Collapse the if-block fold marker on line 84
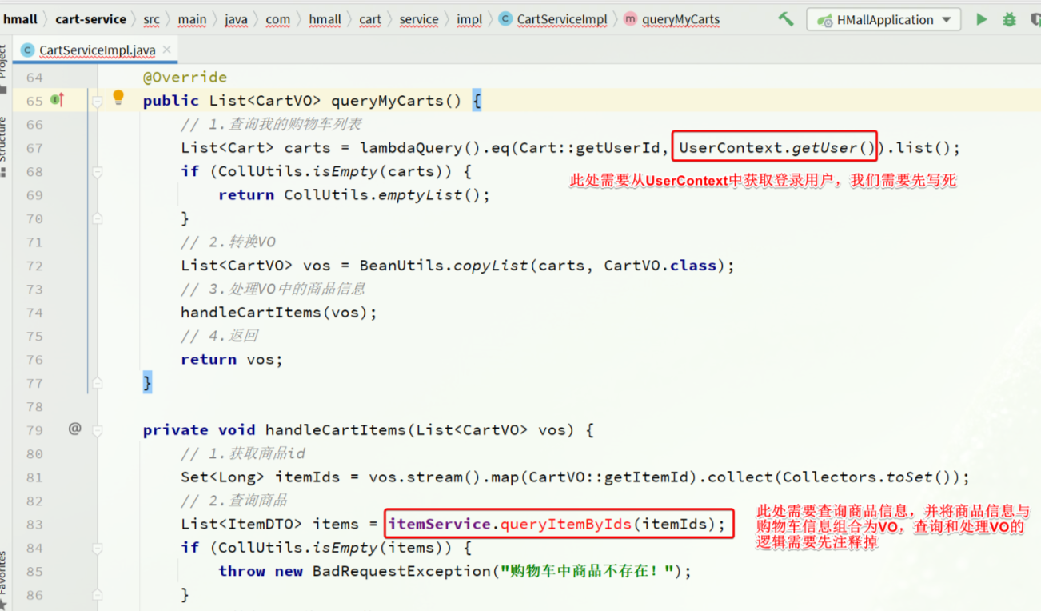The height and width of the screenshot is (611, 1041). pyautogui.click(x=97, y=548)
